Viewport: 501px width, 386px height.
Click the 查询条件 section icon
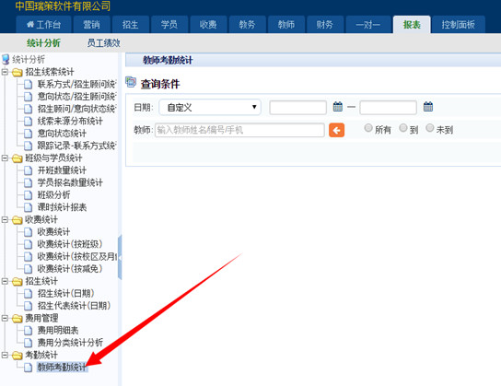[131, 82]
